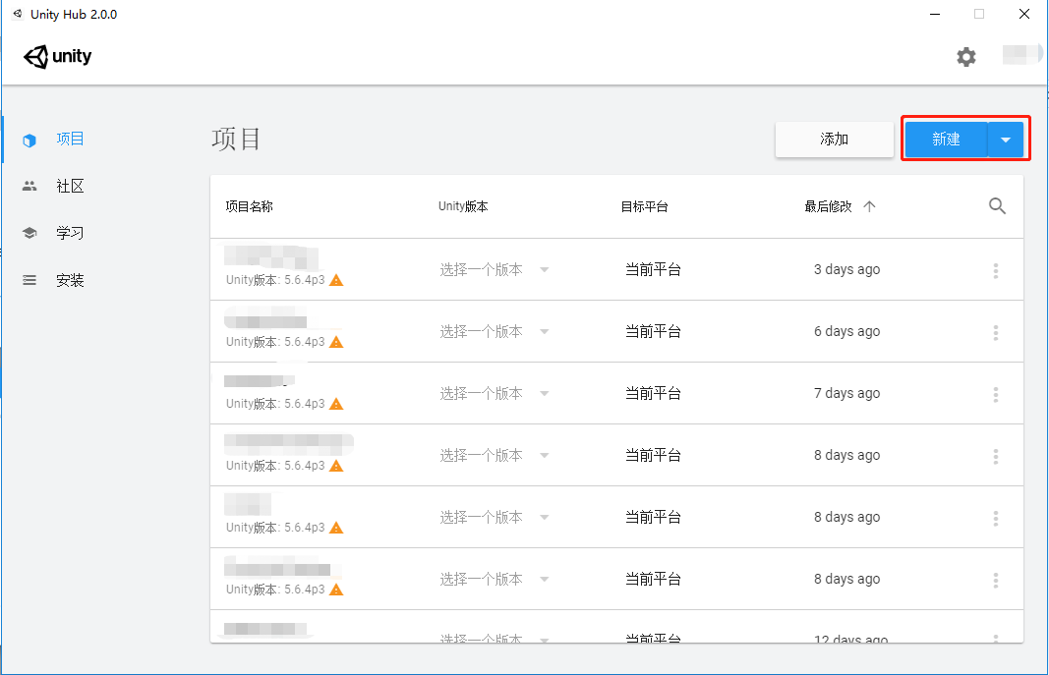Open the three-dot menu of the first project
Image resolution: width=1049 pixels, height=675 pixels.
(x=996, y=269)
